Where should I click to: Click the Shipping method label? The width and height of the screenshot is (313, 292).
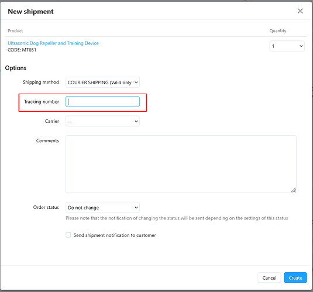pyautogui.click(x=41, y=83)
